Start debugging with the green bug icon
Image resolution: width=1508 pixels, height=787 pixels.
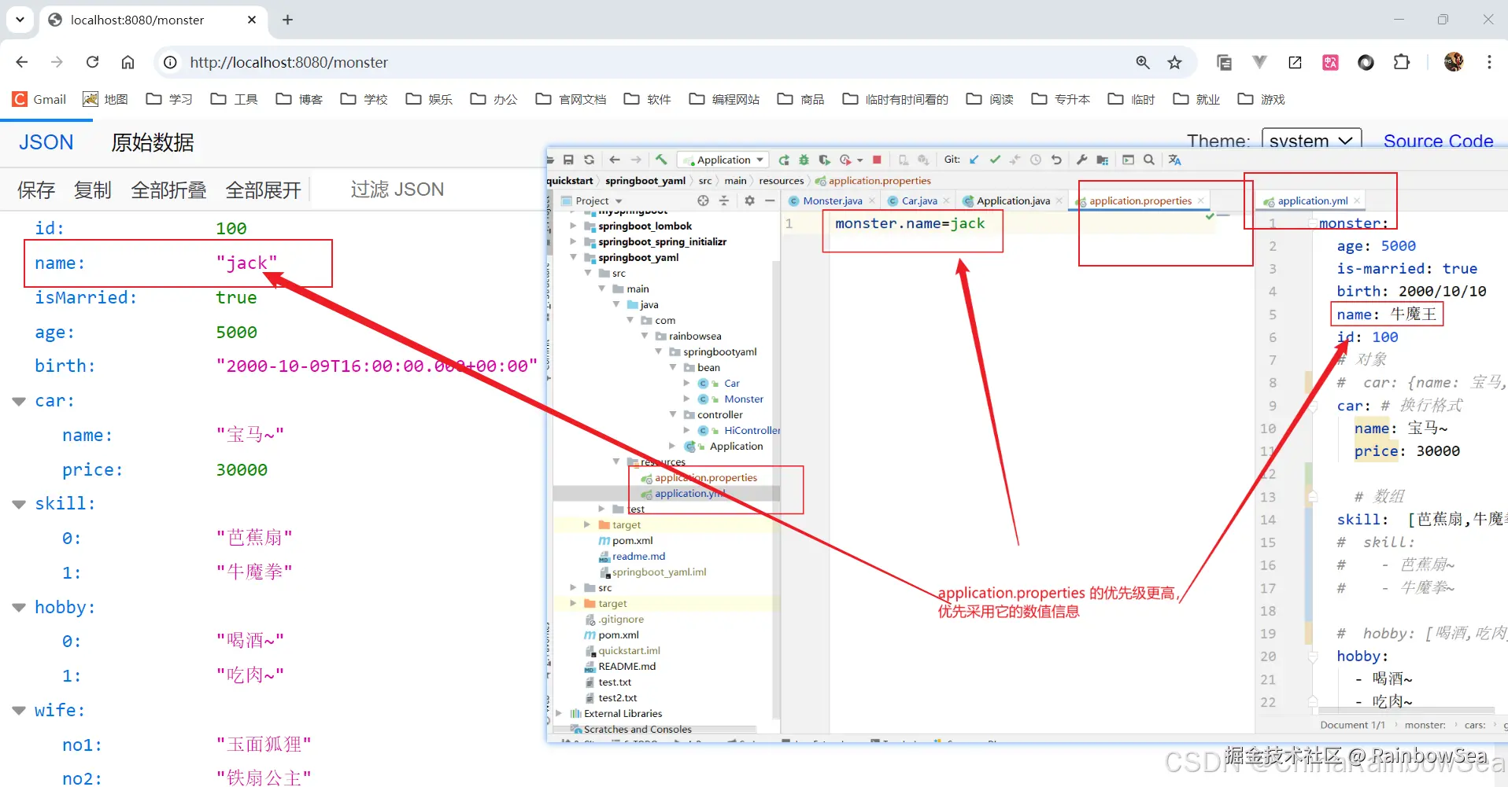click(804, 160)
